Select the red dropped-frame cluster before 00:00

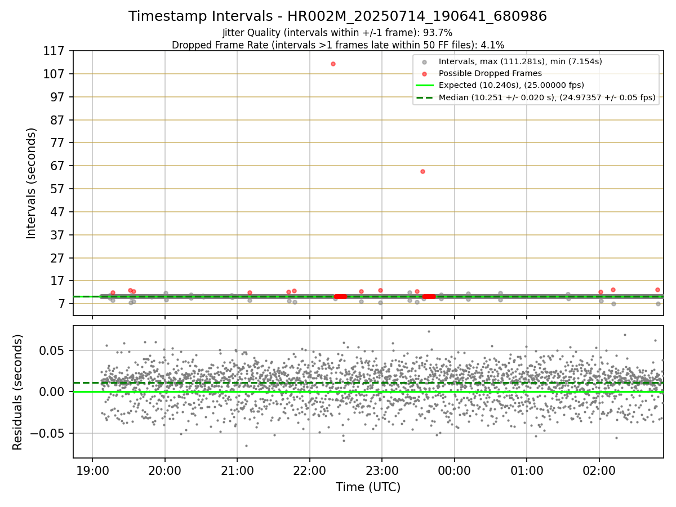[429, 296]
